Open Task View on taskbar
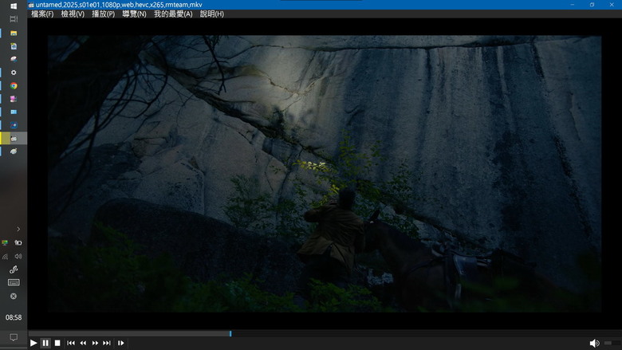The image size is (622, 350). [x=14, y=19]
